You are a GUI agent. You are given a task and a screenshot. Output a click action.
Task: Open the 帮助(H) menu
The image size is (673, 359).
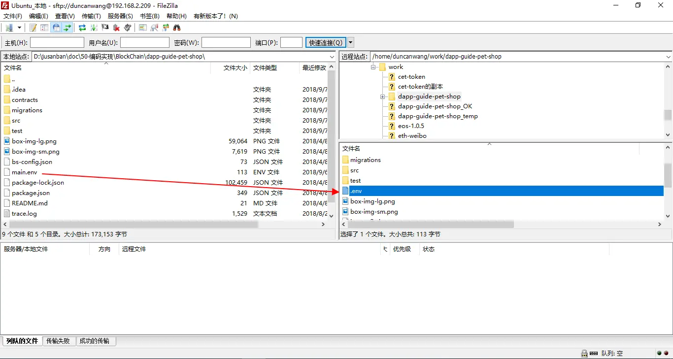(x=176, y=16)
